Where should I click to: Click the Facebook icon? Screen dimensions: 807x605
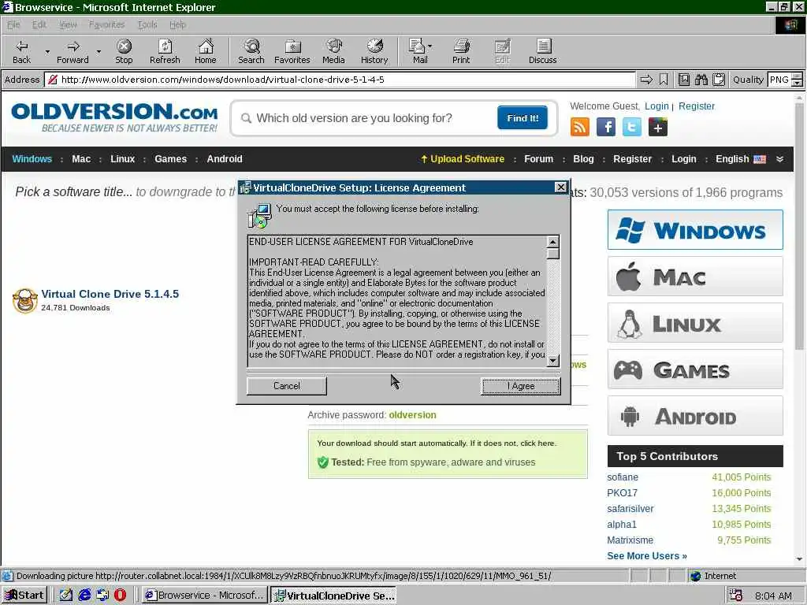pyautogui.click(x=606, y=127)
